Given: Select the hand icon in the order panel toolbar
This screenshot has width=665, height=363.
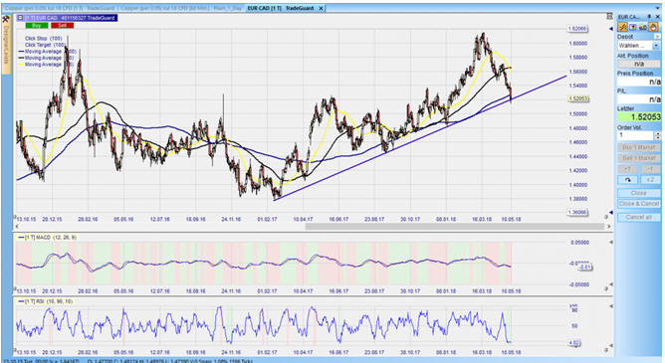Looking at the screenshot, I should point(653,27).
